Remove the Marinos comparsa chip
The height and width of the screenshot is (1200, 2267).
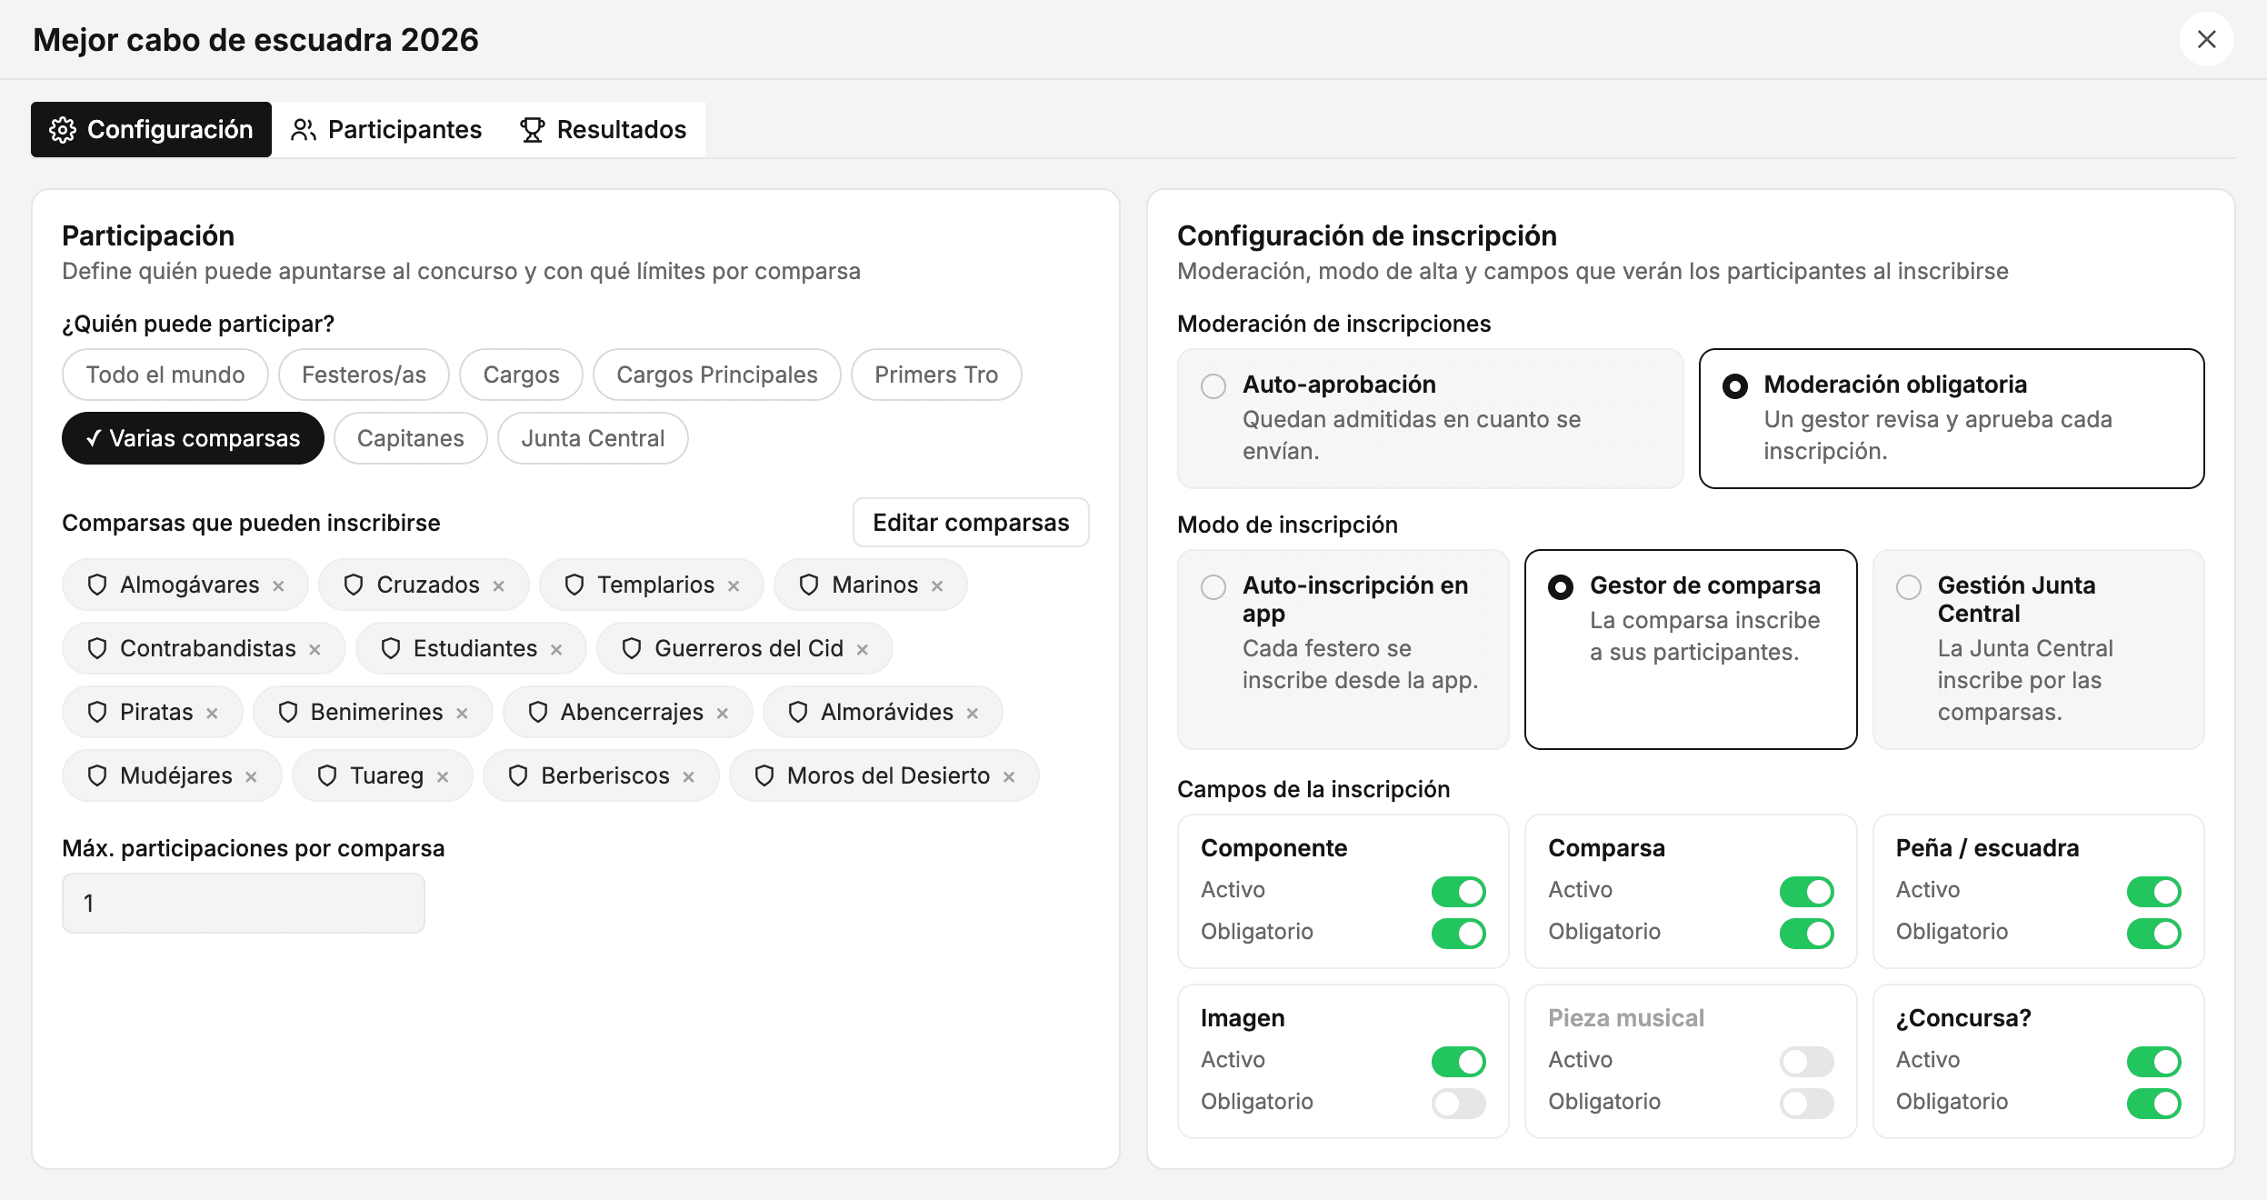[x=937, y=585]
